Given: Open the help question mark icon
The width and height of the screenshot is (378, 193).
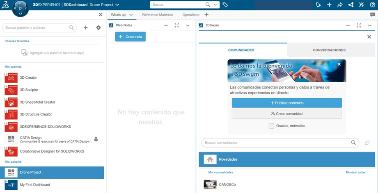Looking at the screenshot, I should coord(372,5).
